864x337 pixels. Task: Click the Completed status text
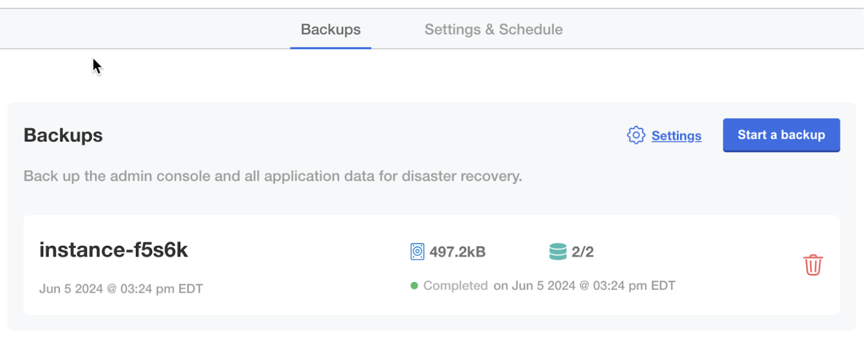[x=455, y=285]
